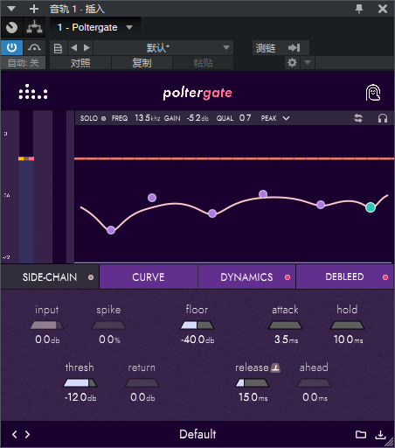
Task: Click the Denise dots logo
Action: coord(33,92)
